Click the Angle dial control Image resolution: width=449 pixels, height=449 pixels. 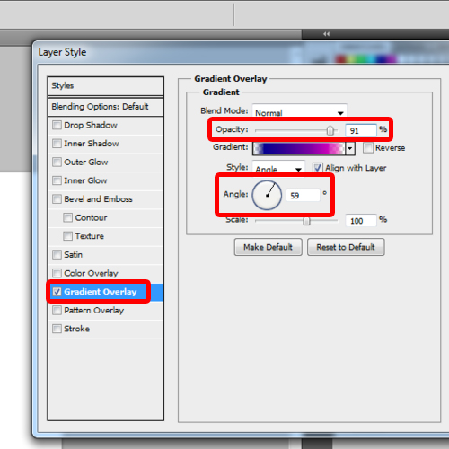[x=267, y=195]
